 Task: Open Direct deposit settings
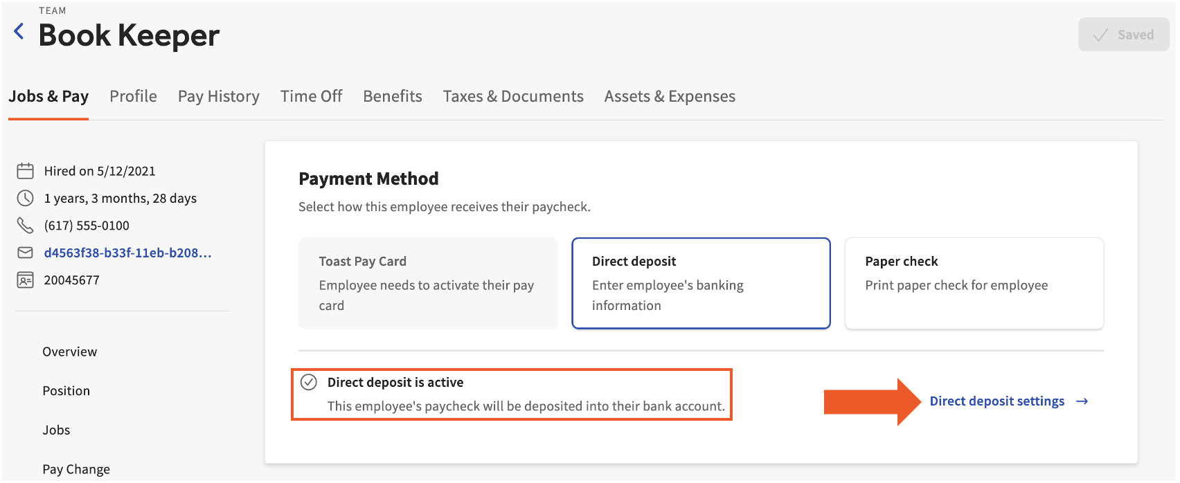click(x=998, y=401)
